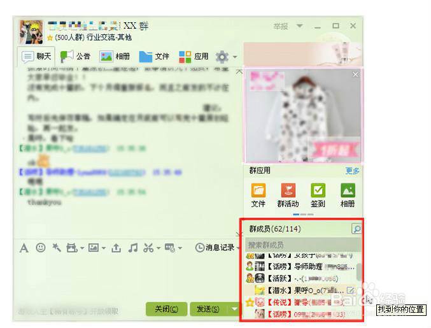Expand the 消息记录 dropdown arrow

[237, 248]
